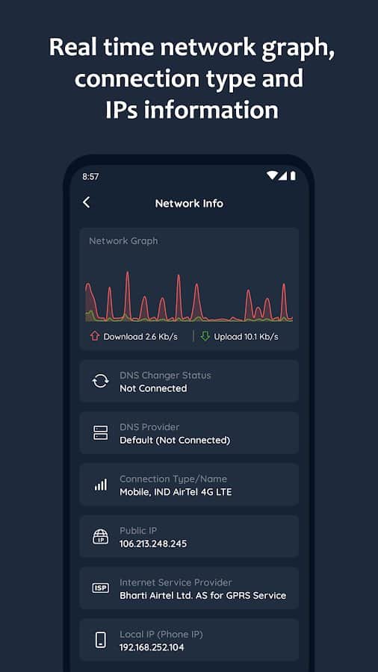This screenshot has width=378, height=672.
Task: Click the ISP badge icon
Action: 100,588
